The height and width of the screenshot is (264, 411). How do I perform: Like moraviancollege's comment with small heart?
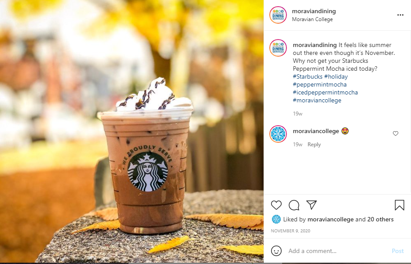pos(396,134)
